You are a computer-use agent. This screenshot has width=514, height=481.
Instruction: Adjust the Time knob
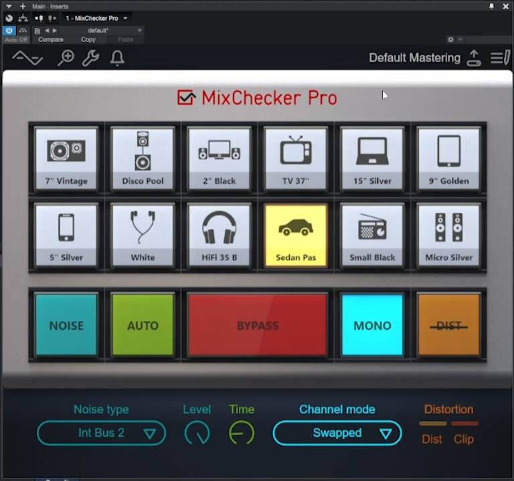[242, 433]
